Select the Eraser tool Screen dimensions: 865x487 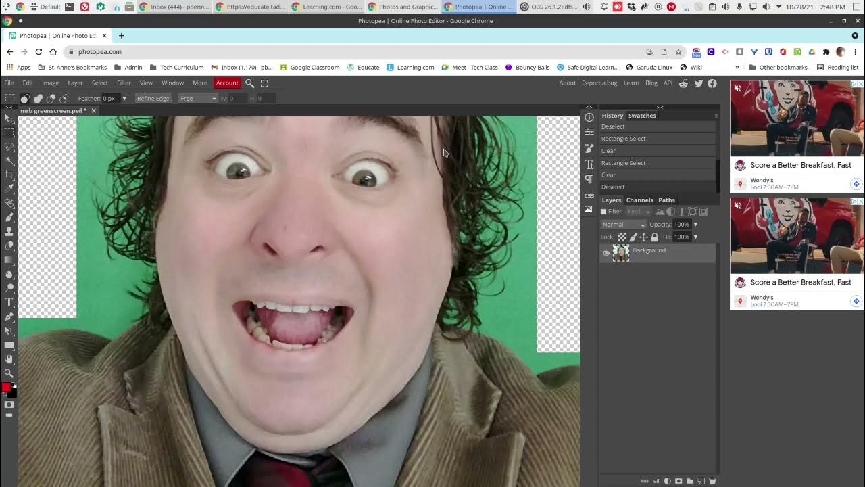coord(9,246)
